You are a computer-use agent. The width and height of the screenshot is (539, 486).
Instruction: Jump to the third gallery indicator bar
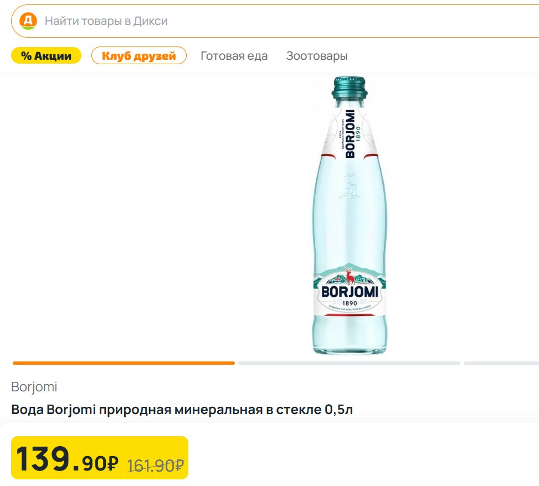501,363
